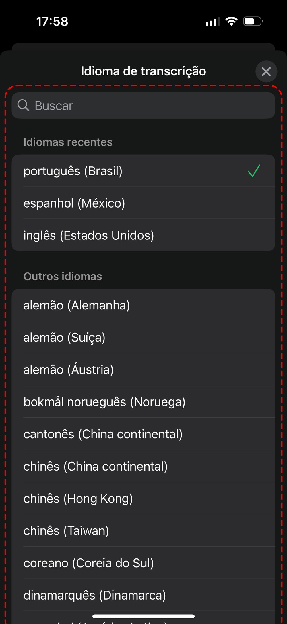287x624 pixels.
Task: Tap the cellular signal bars icon
Action: (x=213, y=22)
